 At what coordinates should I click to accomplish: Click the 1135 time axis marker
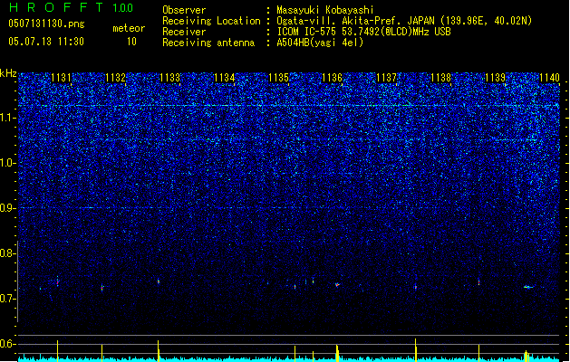(x=278, y=78)
